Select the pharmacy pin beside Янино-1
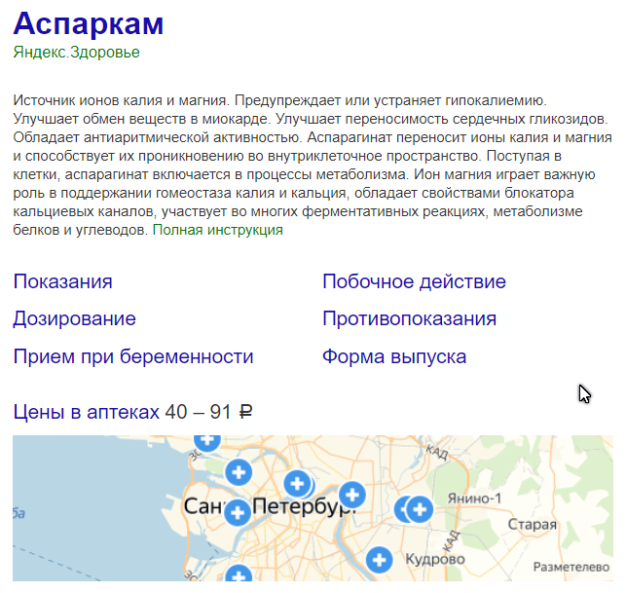Viewport: 626px width, 593px height. pos(420,508)
